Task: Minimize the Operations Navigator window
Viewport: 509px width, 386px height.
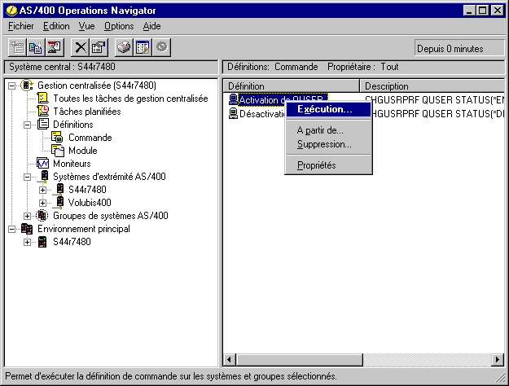Action: pyautogui.click(x=469, y=11)
